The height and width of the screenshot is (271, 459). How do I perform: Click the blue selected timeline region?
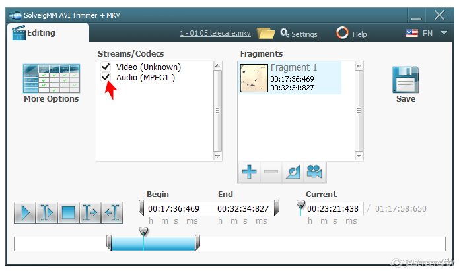[x=153, y=244]
